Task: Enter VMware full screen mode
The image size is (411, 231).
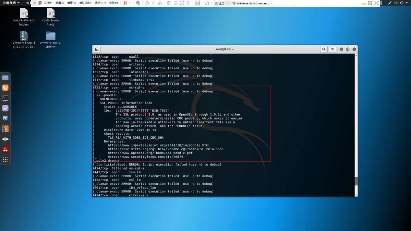Action: point(182,3)
